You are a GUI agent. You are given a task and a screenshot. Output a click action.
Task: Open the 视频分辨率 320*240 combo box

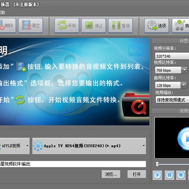click(x=172, y=56)
